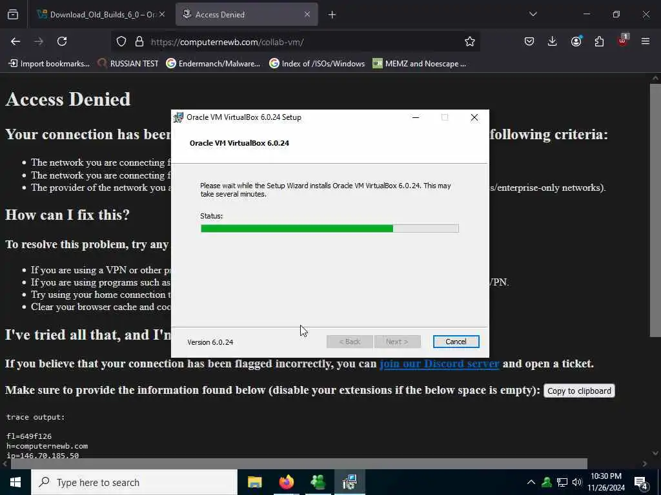This screenshot has height=495, width=661.
Task: Open the Endermanch/Malware bookmark
Action: click(213, 64)
